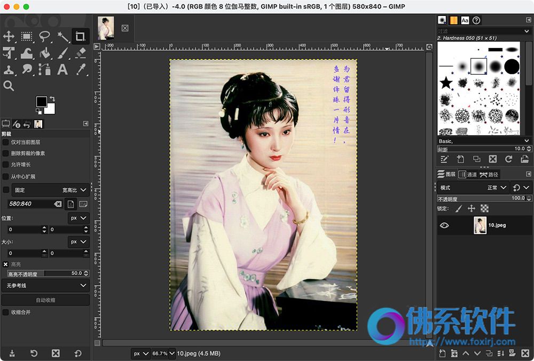Screen dimensions: 534x361
Task: Select the Bucket Fill tool
Action: [x=44, y=53]
